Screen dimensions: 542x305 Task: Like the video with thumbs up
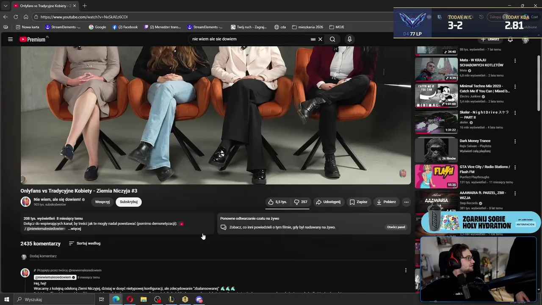278,202
